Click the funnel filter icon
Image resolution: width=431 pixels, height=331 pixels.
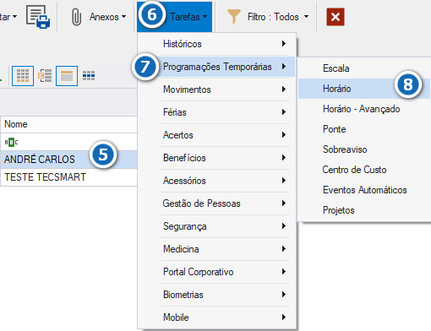[x=234, y=17]
